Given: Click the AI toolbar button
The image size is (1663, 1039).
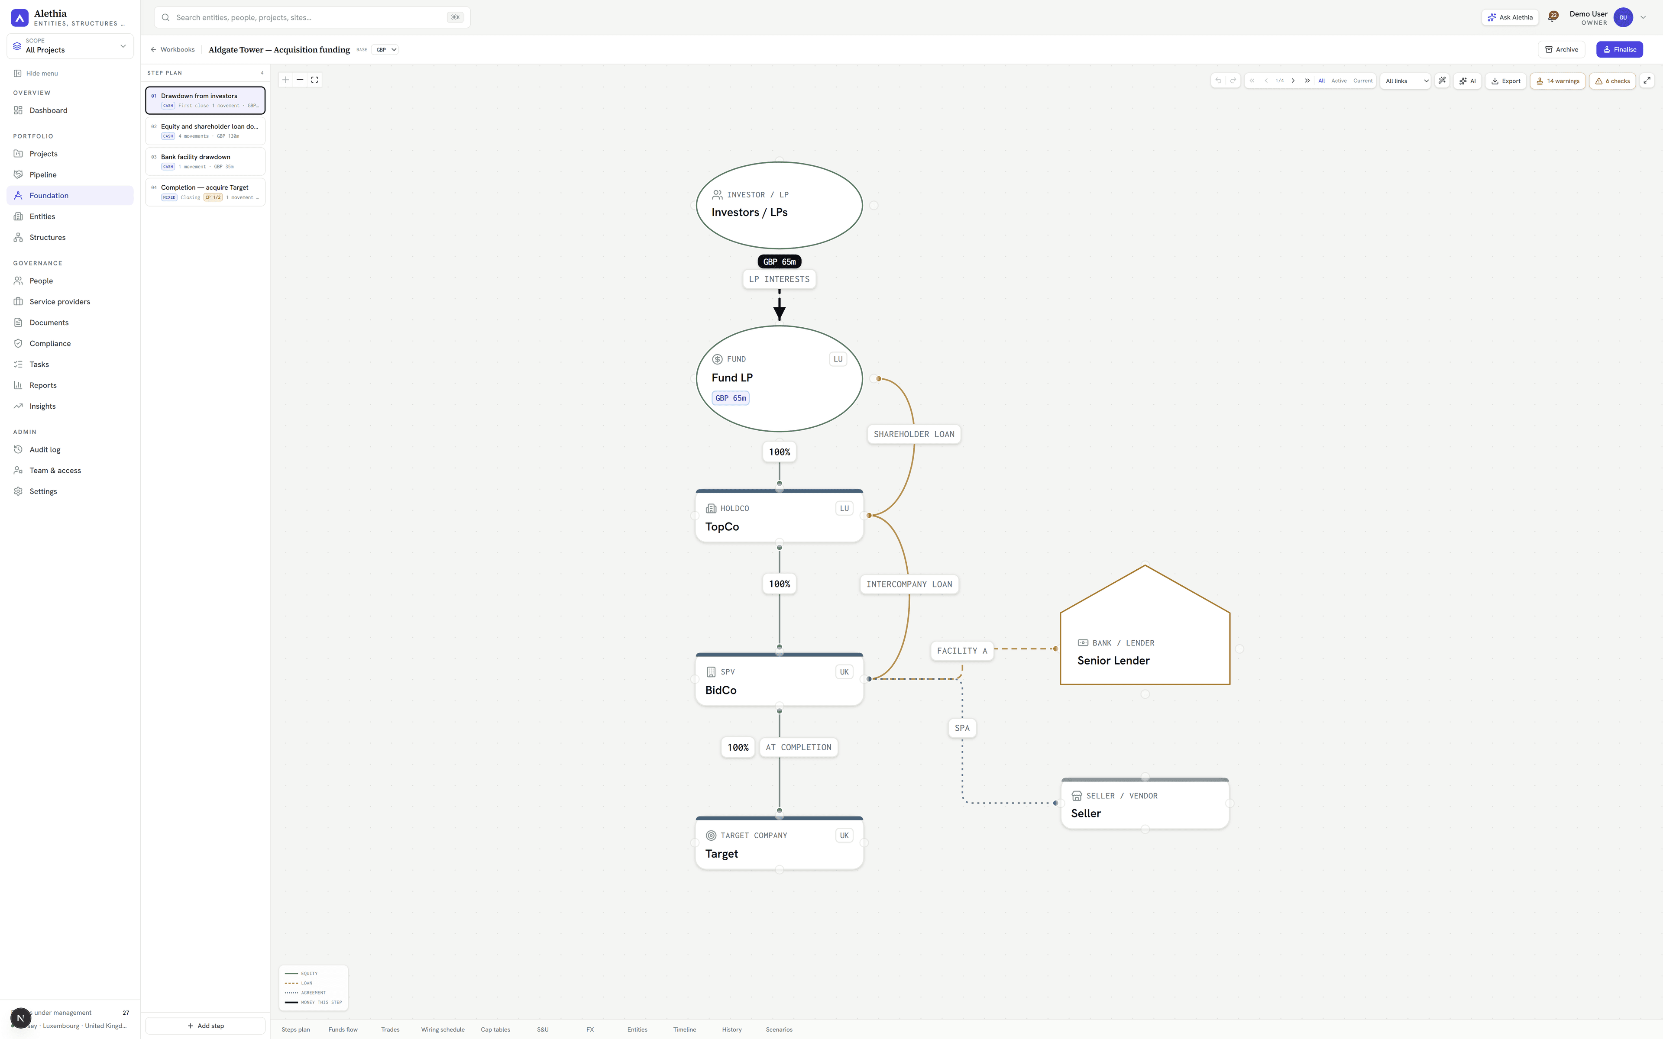Looking at the screenshot, I should coord(1467,81).
